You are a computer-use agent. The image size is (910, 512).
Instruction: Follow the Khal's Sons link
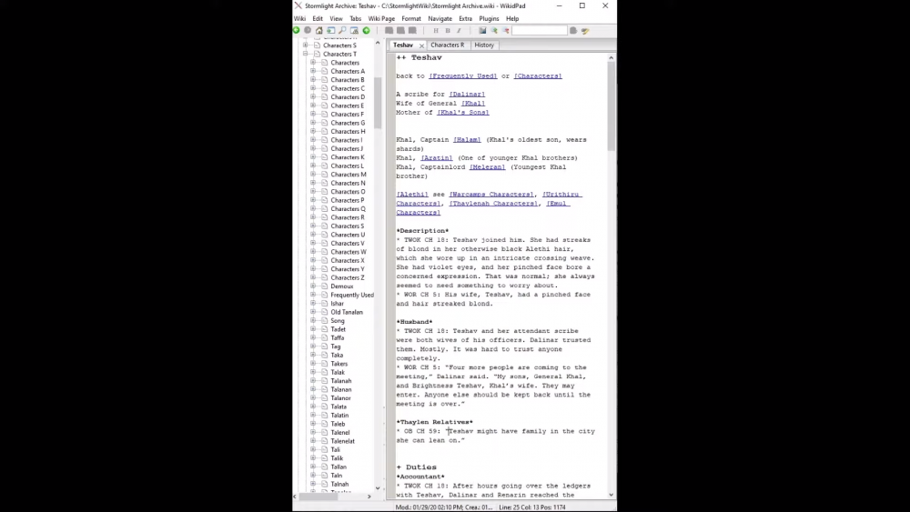tap(462, 113)
